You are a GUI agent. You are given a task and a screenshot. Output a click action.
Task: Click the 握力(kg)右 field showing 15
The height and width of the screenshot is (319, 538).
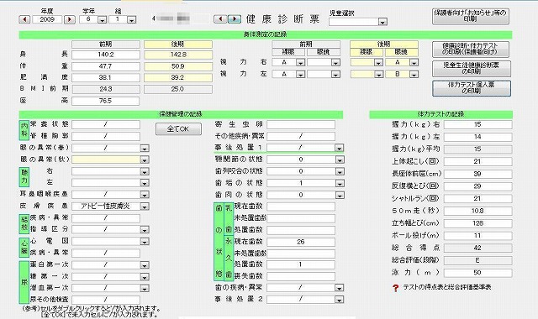coord(478,125)
